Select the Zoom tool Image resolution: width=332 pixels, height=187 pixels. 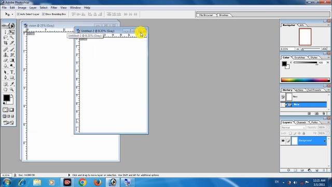[x=12, y=89]
